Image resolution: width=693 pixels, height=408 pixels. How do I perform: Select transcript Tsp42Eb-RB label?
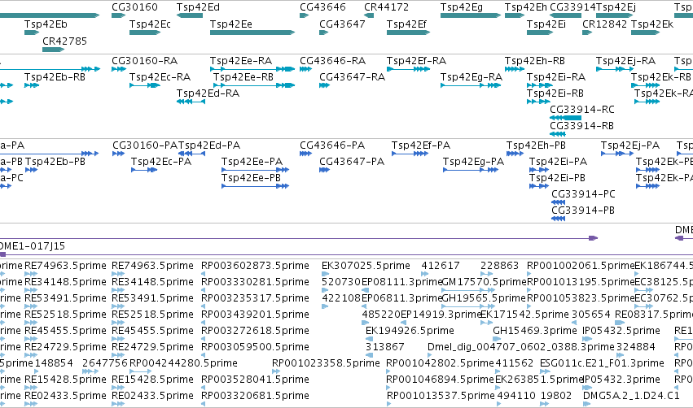pos(55,76)
